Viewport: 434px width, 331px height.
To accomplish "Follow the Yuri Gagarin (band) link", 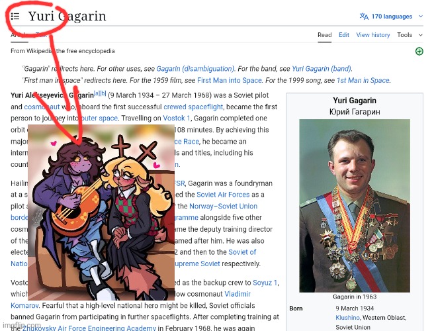I will [x=322, y=69].
